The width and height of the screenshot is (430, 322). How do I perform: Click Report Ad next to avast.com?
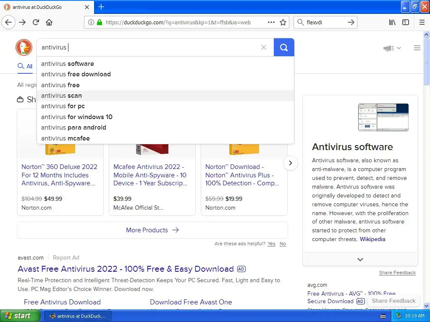[x=66, y=258]
